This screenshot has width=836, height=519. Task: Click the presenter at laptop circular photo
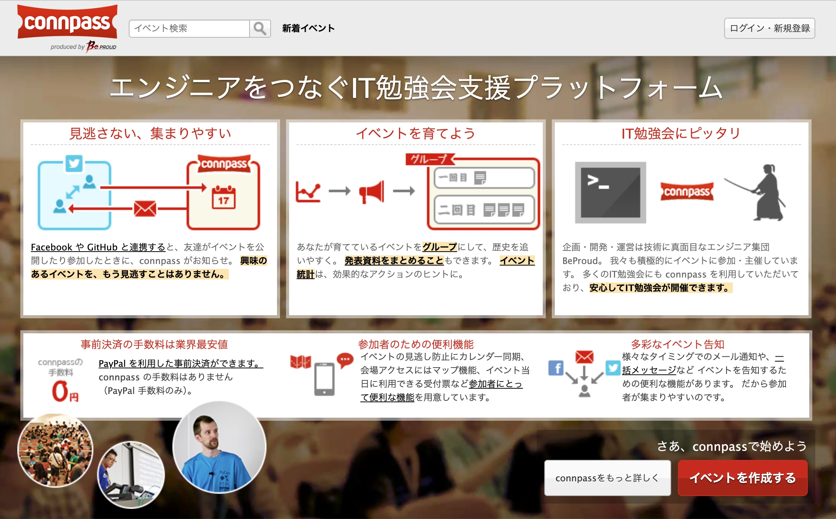click(131, 475)
